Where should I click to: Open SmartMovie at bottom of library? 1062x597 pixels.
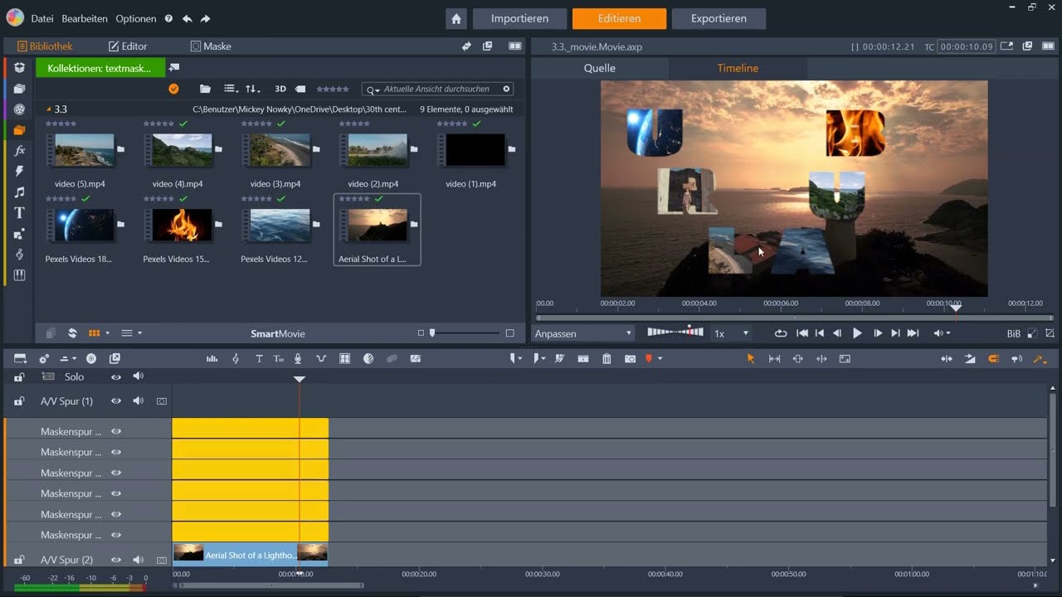[x=278, y=333]
